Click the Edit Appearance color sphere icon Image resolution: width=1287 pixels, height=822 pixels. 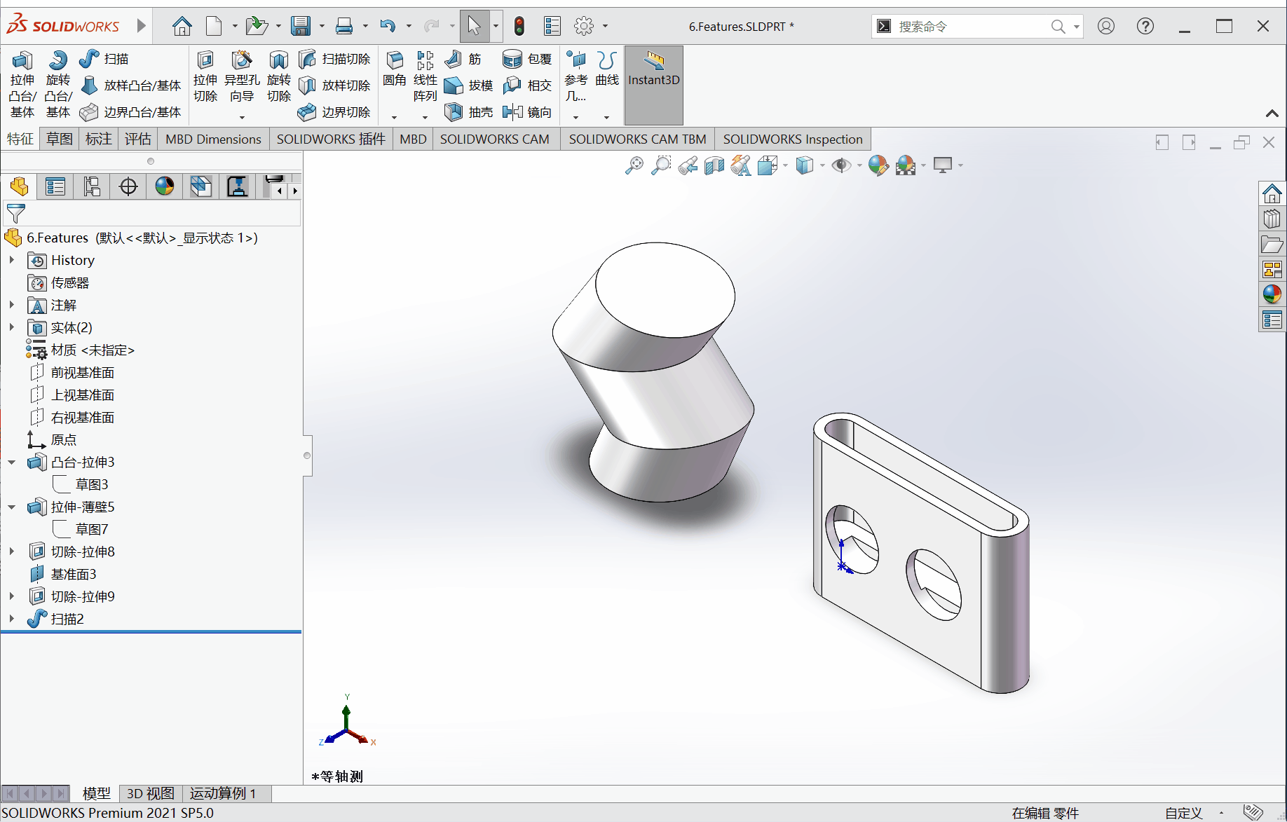[878, 165]
